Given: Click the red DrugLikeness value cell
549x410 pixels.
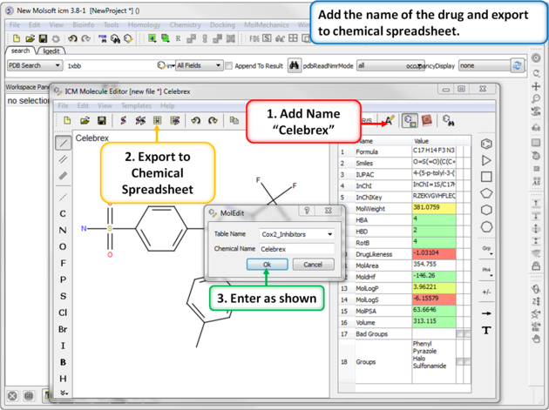Looking at the screenshot, I should (x=434, y=253).
